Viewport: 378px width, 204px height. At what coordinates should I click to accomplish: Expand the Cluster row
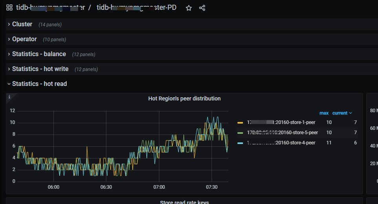point(22,24)
